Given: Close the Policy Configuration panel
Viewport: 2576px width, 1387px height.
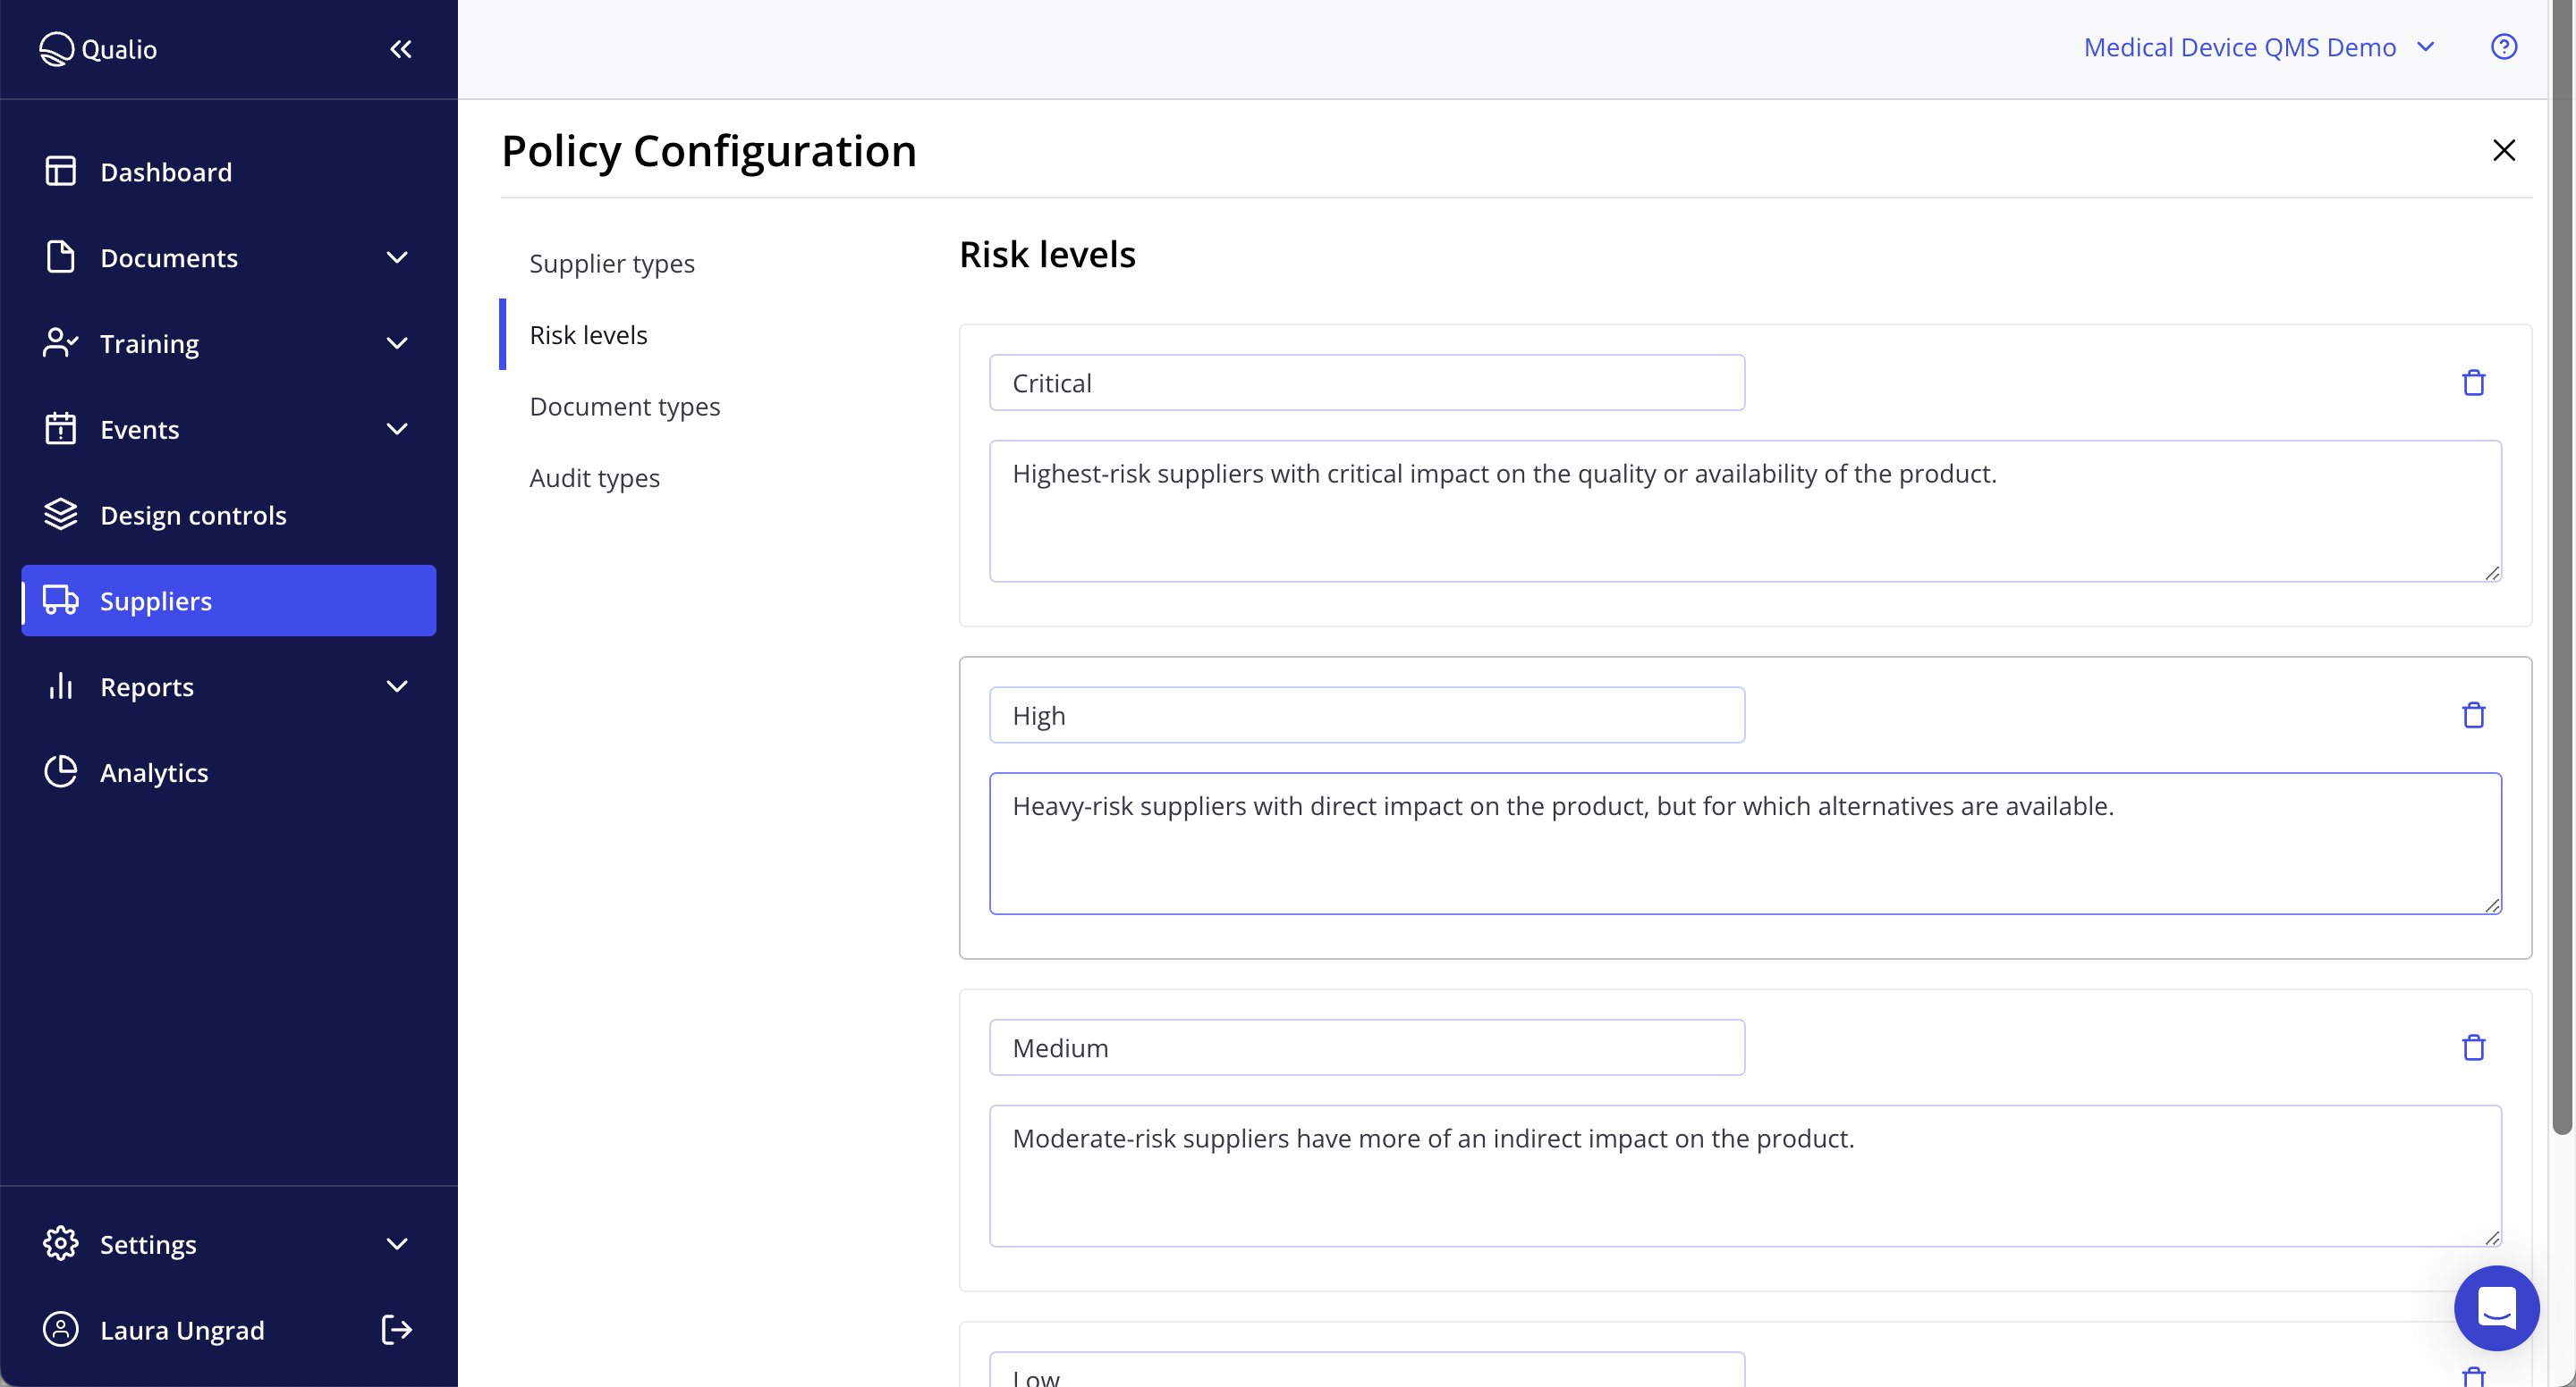Looking at the screenshot, I should [2503, 150].
